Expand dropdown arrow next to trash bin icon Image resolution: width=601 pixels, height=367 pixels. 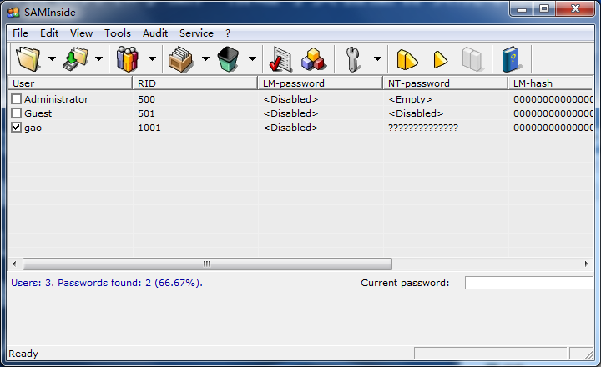(x=252, y=58)
